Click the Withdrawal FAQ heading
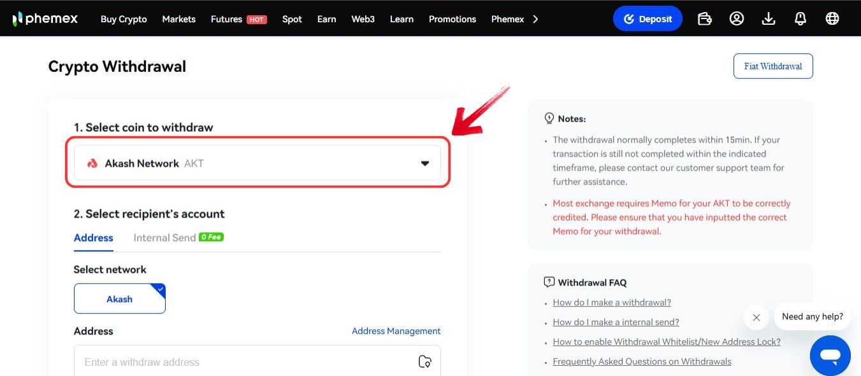The image size is (861, 376). [592, 282]
